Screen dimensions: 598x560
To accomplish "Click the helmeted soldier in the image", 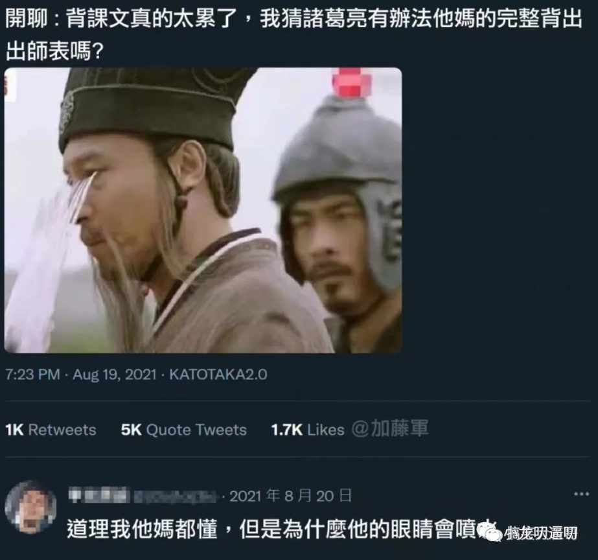I will (338, 225).
